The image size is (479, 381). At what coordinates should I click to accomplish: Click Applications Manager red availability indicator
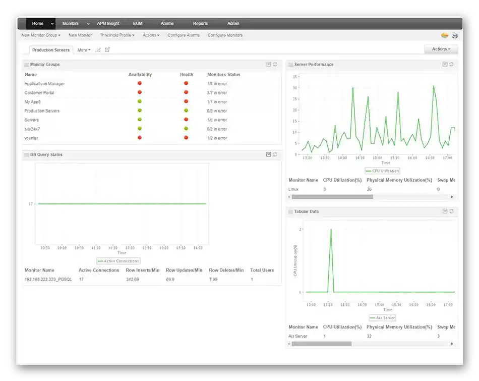click(140, 83)
